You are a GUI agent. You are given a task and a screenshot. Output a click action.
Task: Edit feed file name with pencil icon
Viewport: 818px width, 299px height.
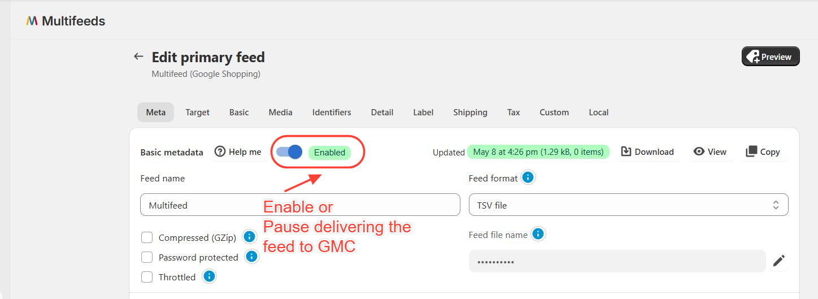pyautogui.click(x=779, y=261)
